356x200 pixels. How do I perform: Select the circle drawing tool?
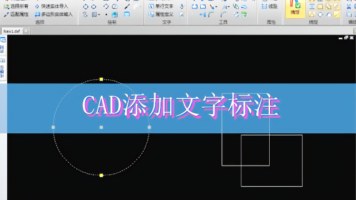point(86,7)
